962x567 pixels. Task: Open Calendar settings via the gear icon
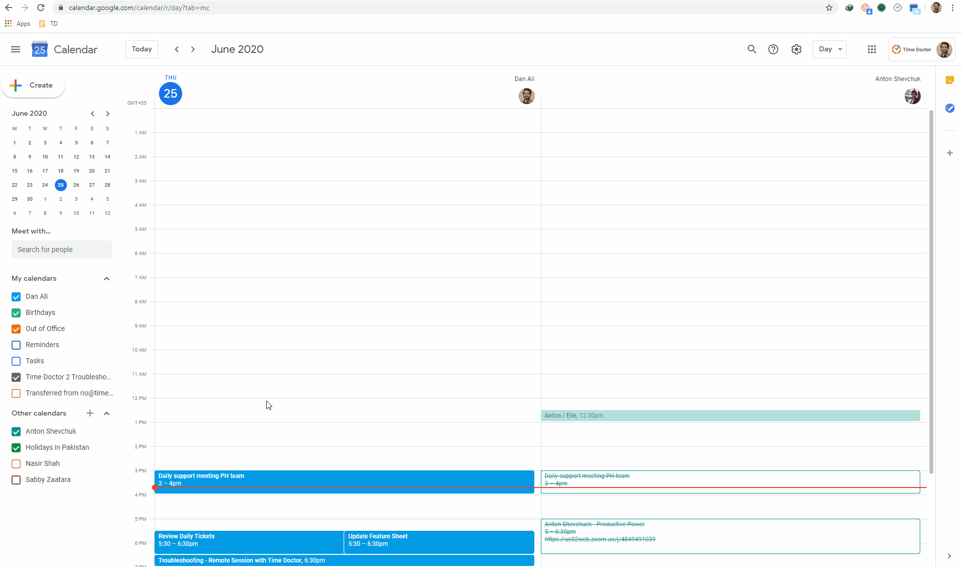tap(796, 49)
